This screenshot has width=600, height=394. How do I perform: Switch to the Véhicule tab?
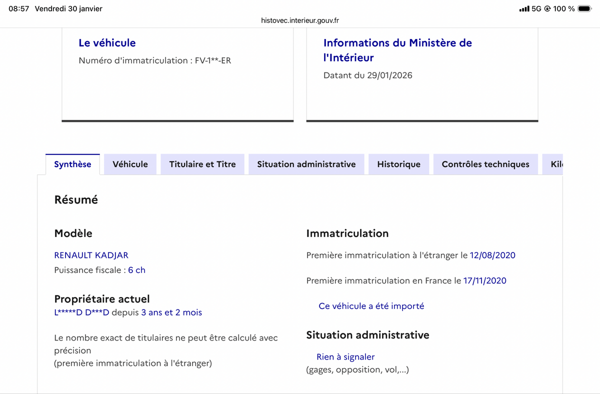coord(130,164)
